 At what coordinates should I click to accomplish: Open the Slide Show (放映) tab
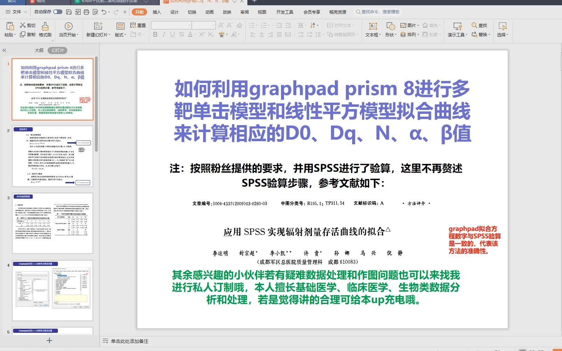(x=227, y=12)
